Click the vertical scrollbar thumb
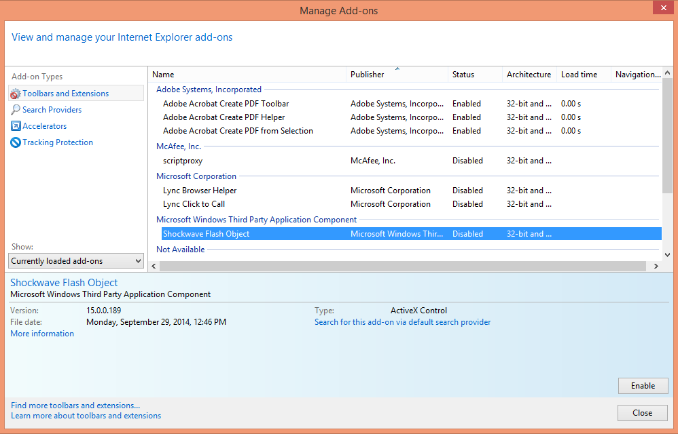Image resolution: width=678 pixels, height=434 pixels. tap(667, 136)
